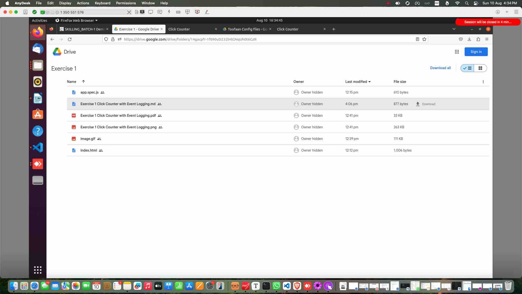The image size is (522, 294).
Task: Click the Sign in button
Action: (476, 52)
